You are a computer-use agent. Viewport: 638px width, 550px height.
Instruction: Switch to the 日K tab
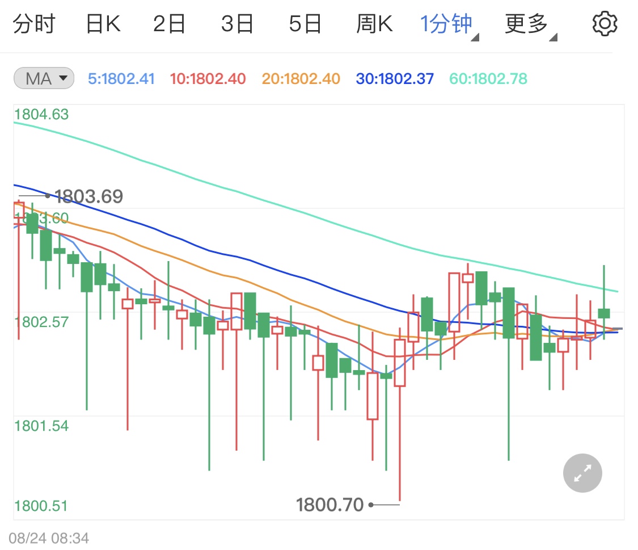[x=103, y=24]
